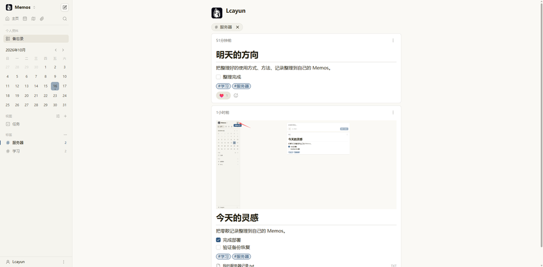Click the Lcayun profile avatar
Viewport: 543px width, 267px height.
point(217,13)
